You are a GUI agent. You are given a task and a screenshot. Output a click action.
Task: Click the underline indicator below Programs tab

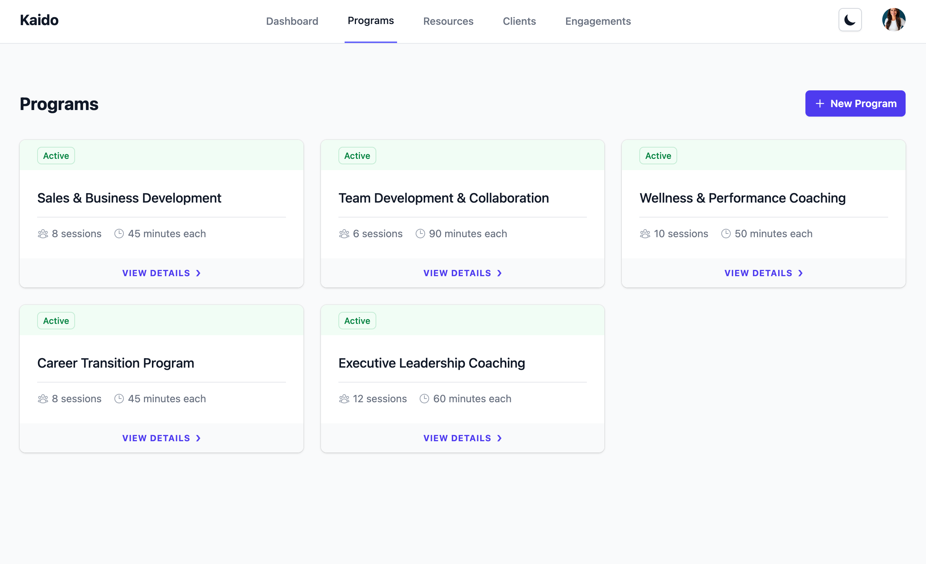(x=370, y=42)
